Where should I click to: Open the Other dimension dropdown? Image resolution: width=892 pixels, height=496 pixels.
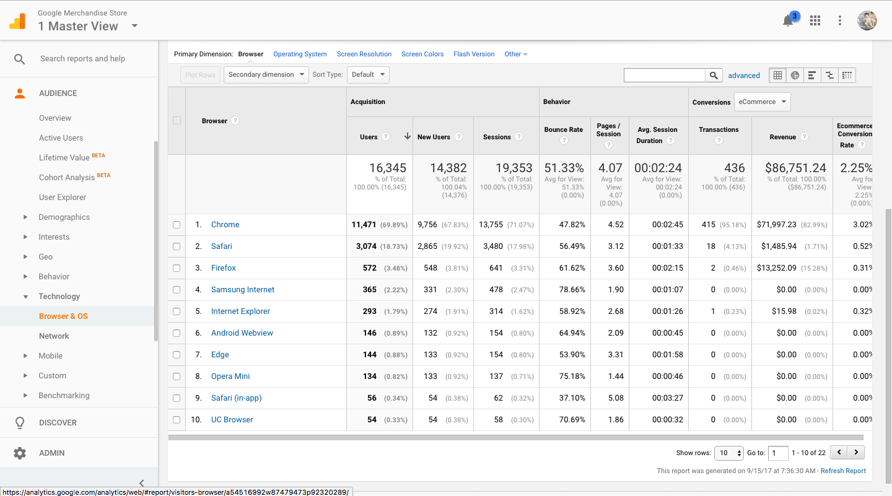pos(516,54)
